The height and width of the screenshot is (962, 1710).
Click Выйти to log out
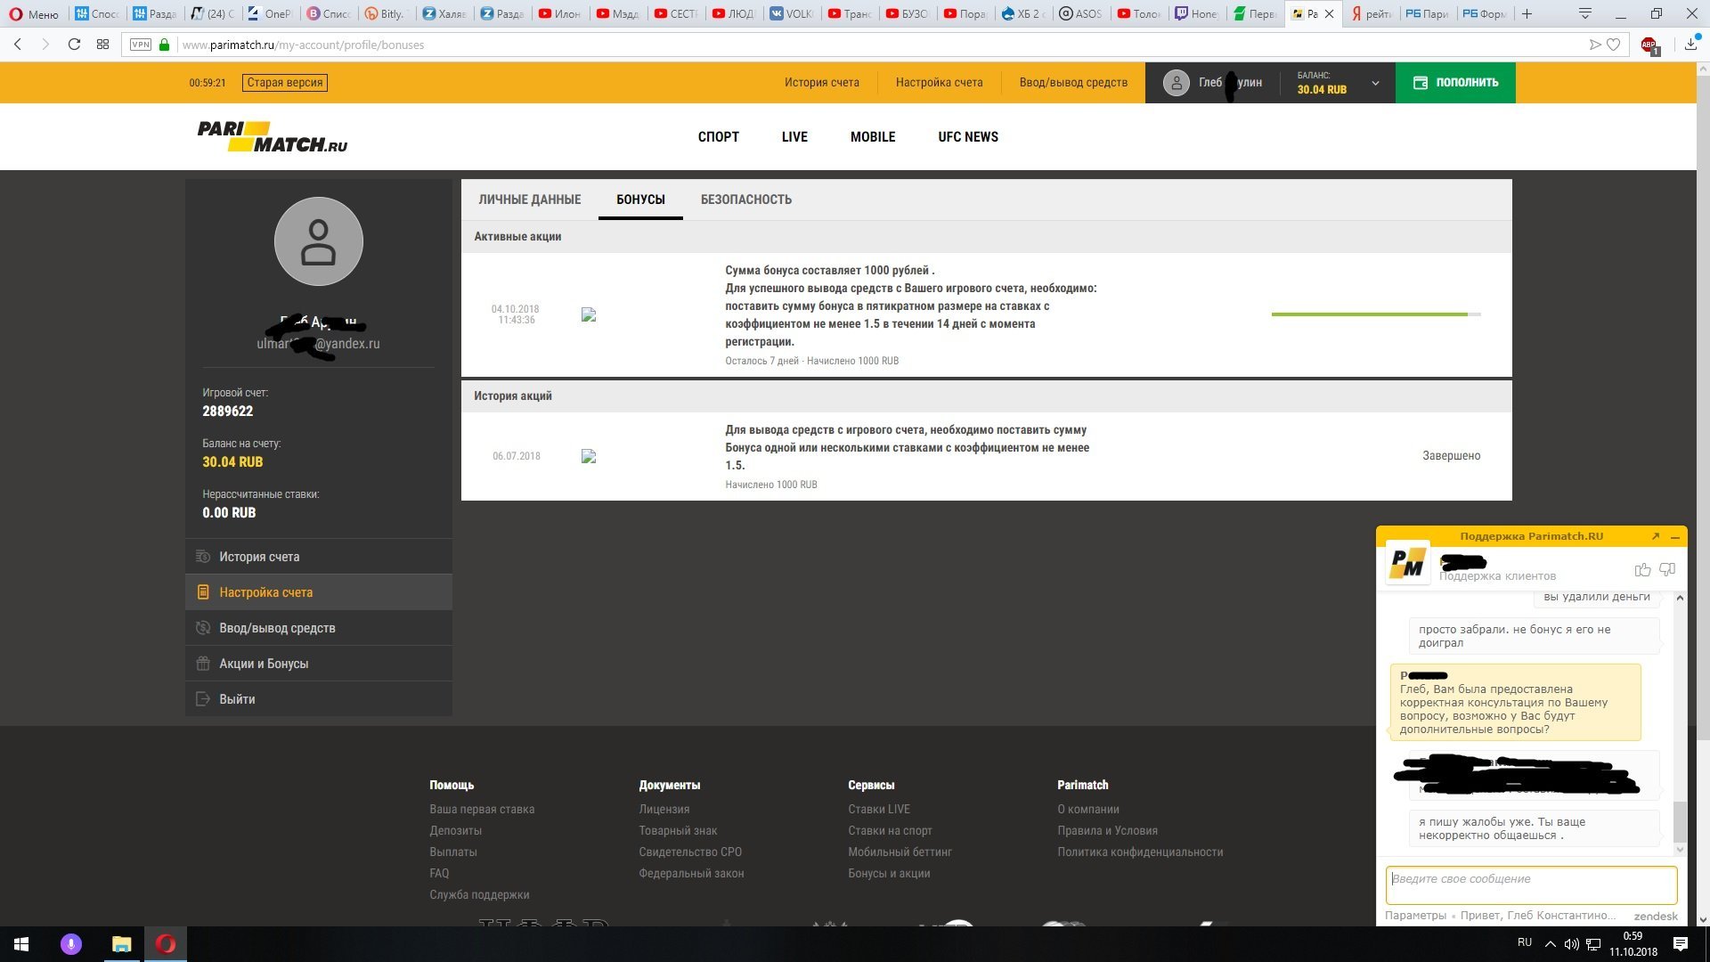click(319, 699)
